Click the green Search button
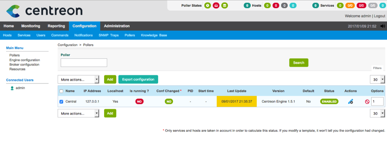This screenshot has width=387, height=152. tap(299, 63)
